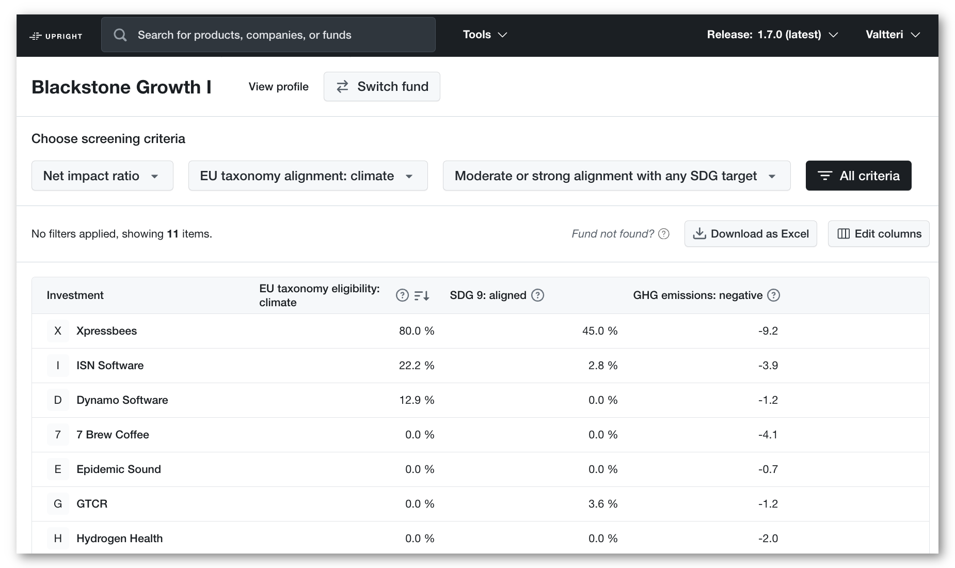The width and height of the screenshot is (955, 568).
Task: Open the Release version dropdown
Action: 772,35
